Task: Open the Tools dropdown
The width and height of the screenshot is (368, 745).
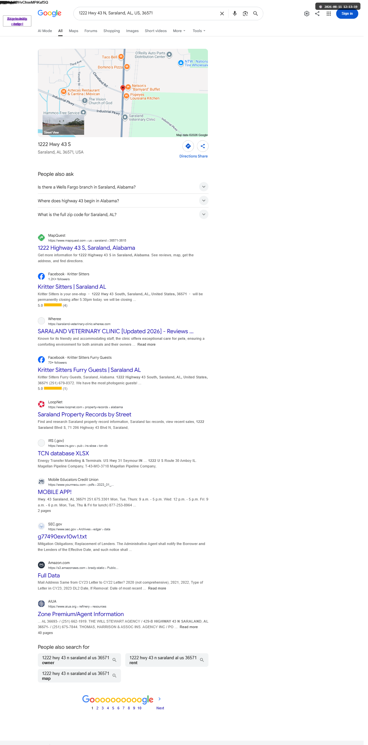Action: pyautogui.click(x=199, y=31)
